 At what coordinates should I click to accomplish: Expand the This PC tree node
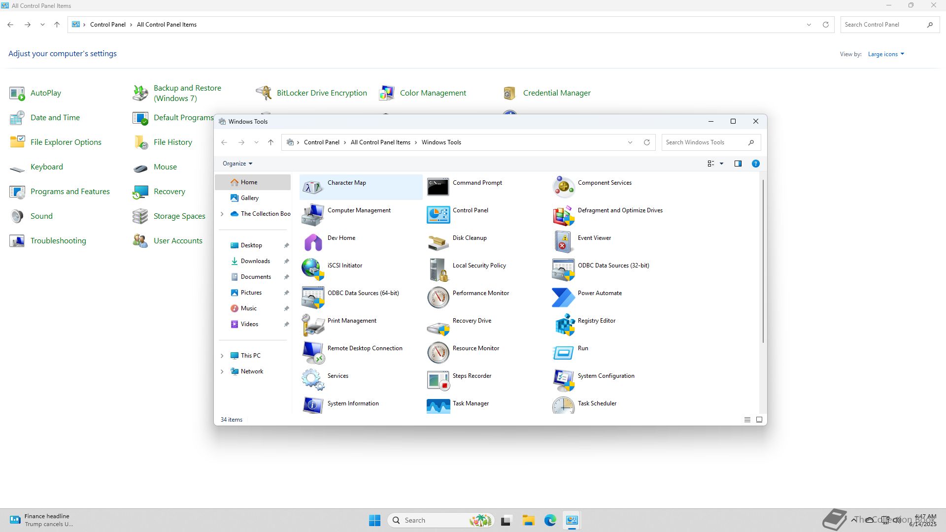(x=222, y=356)
